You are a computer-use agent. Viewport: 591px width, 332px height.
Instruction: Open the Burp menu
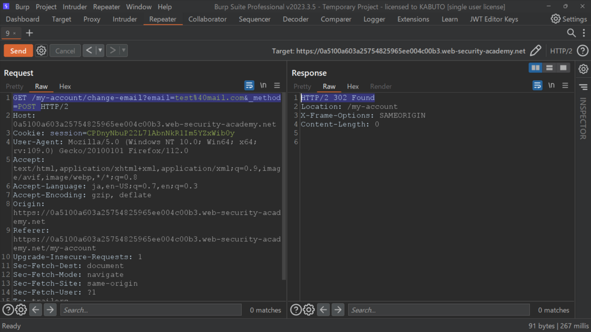(x=22, y=7)
